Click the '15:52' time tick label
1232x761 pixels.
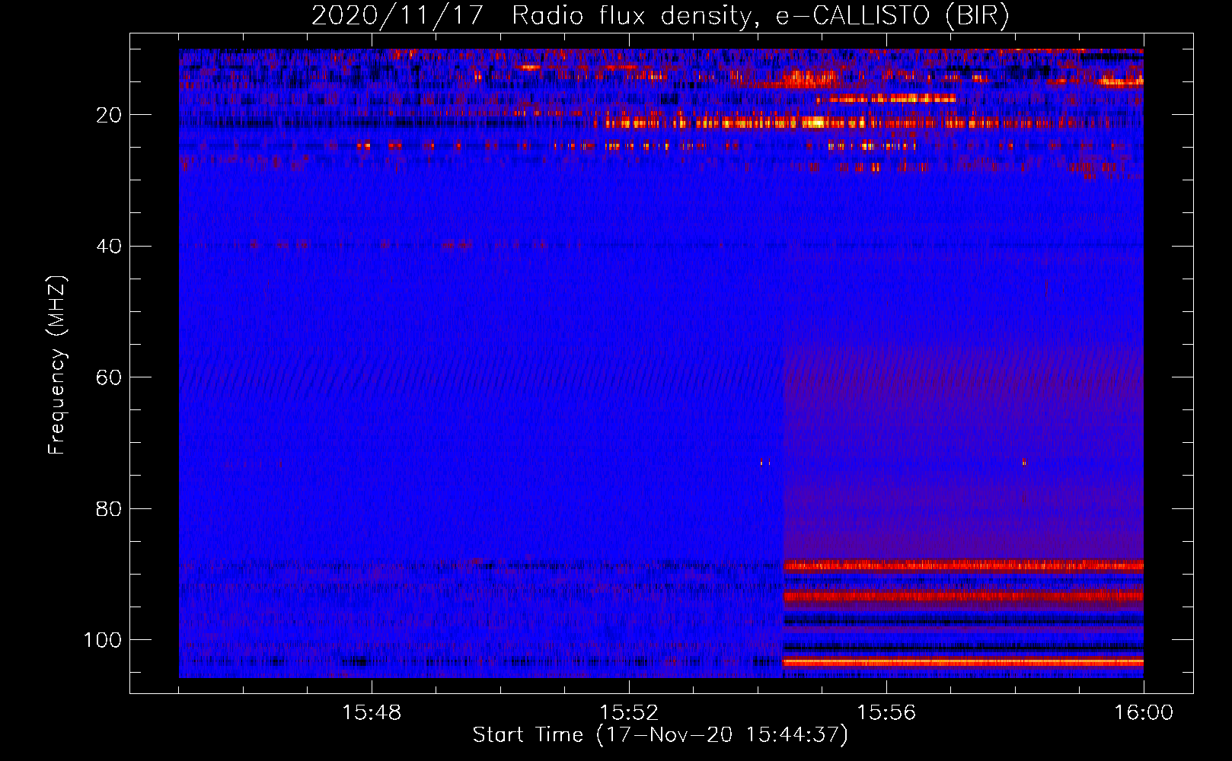[x=629, y=713]
